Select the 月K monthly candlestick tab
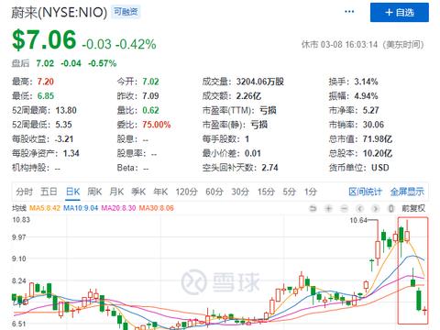This screenshot has width=440, height=330. 116,192
